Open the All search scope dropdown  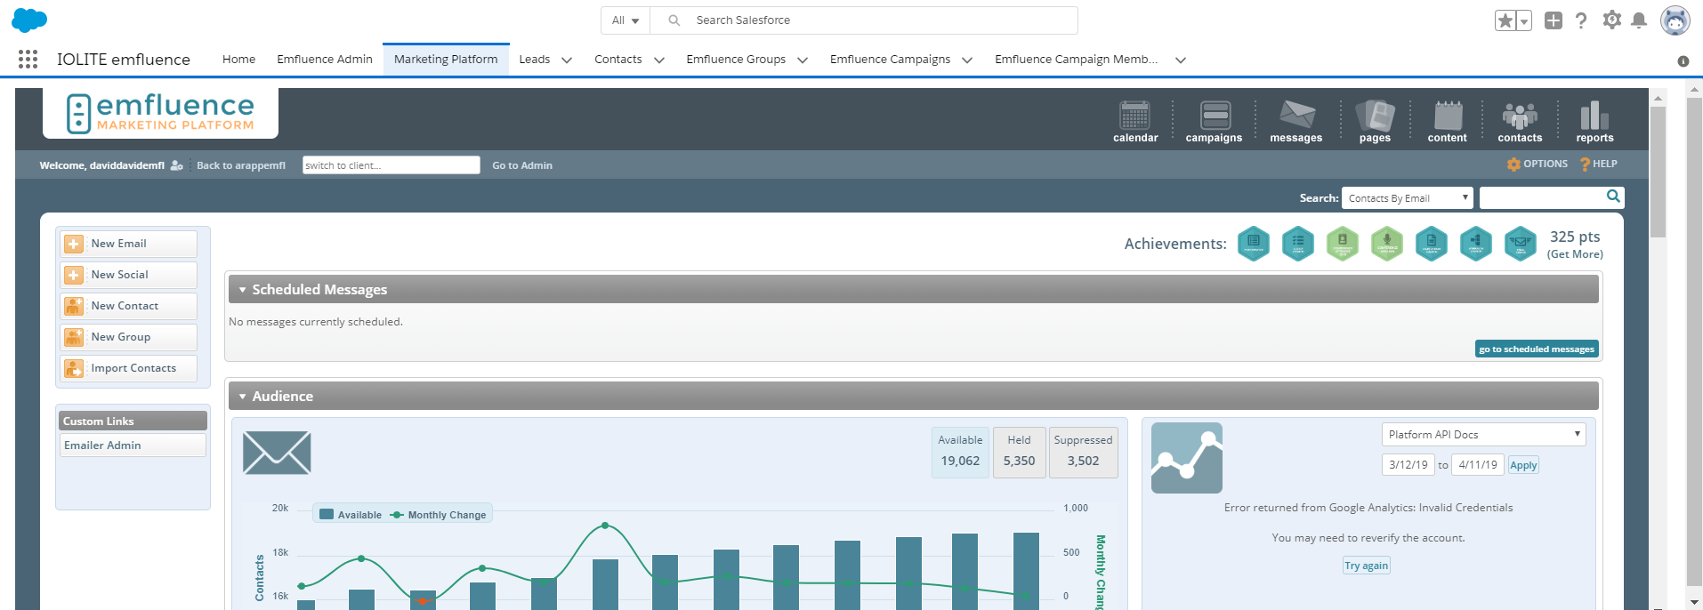click(x=626, y=20)
